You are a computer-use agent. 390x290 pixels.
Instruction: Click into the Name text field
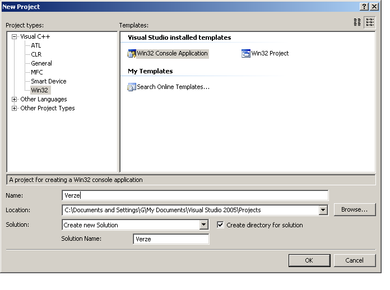(x=195, y=195)
